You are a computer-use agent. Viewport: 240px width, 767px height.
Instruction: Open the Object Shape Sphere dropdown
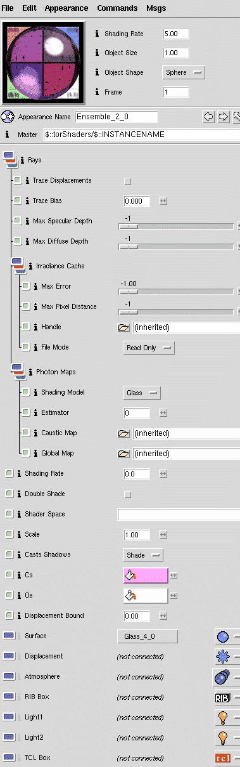click(184, 72)
